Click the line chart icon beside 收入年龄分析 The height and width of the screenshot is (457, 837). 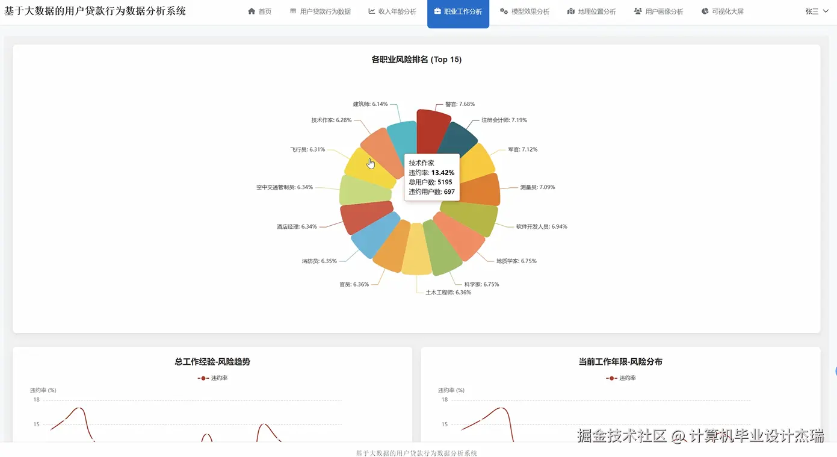[372, 11]
